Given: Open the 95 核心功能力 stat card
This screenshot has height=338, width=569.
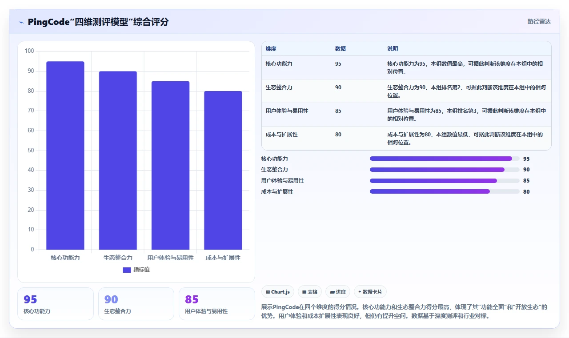Looking at the screenshot, I should click(56, 304).
